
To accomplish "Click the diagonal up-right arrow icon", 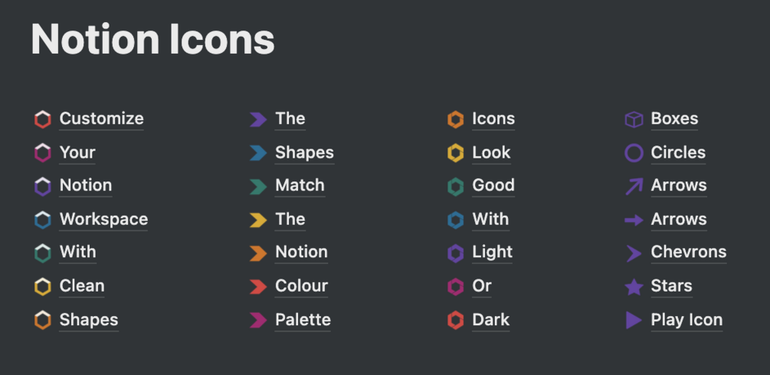I will 634,186.
